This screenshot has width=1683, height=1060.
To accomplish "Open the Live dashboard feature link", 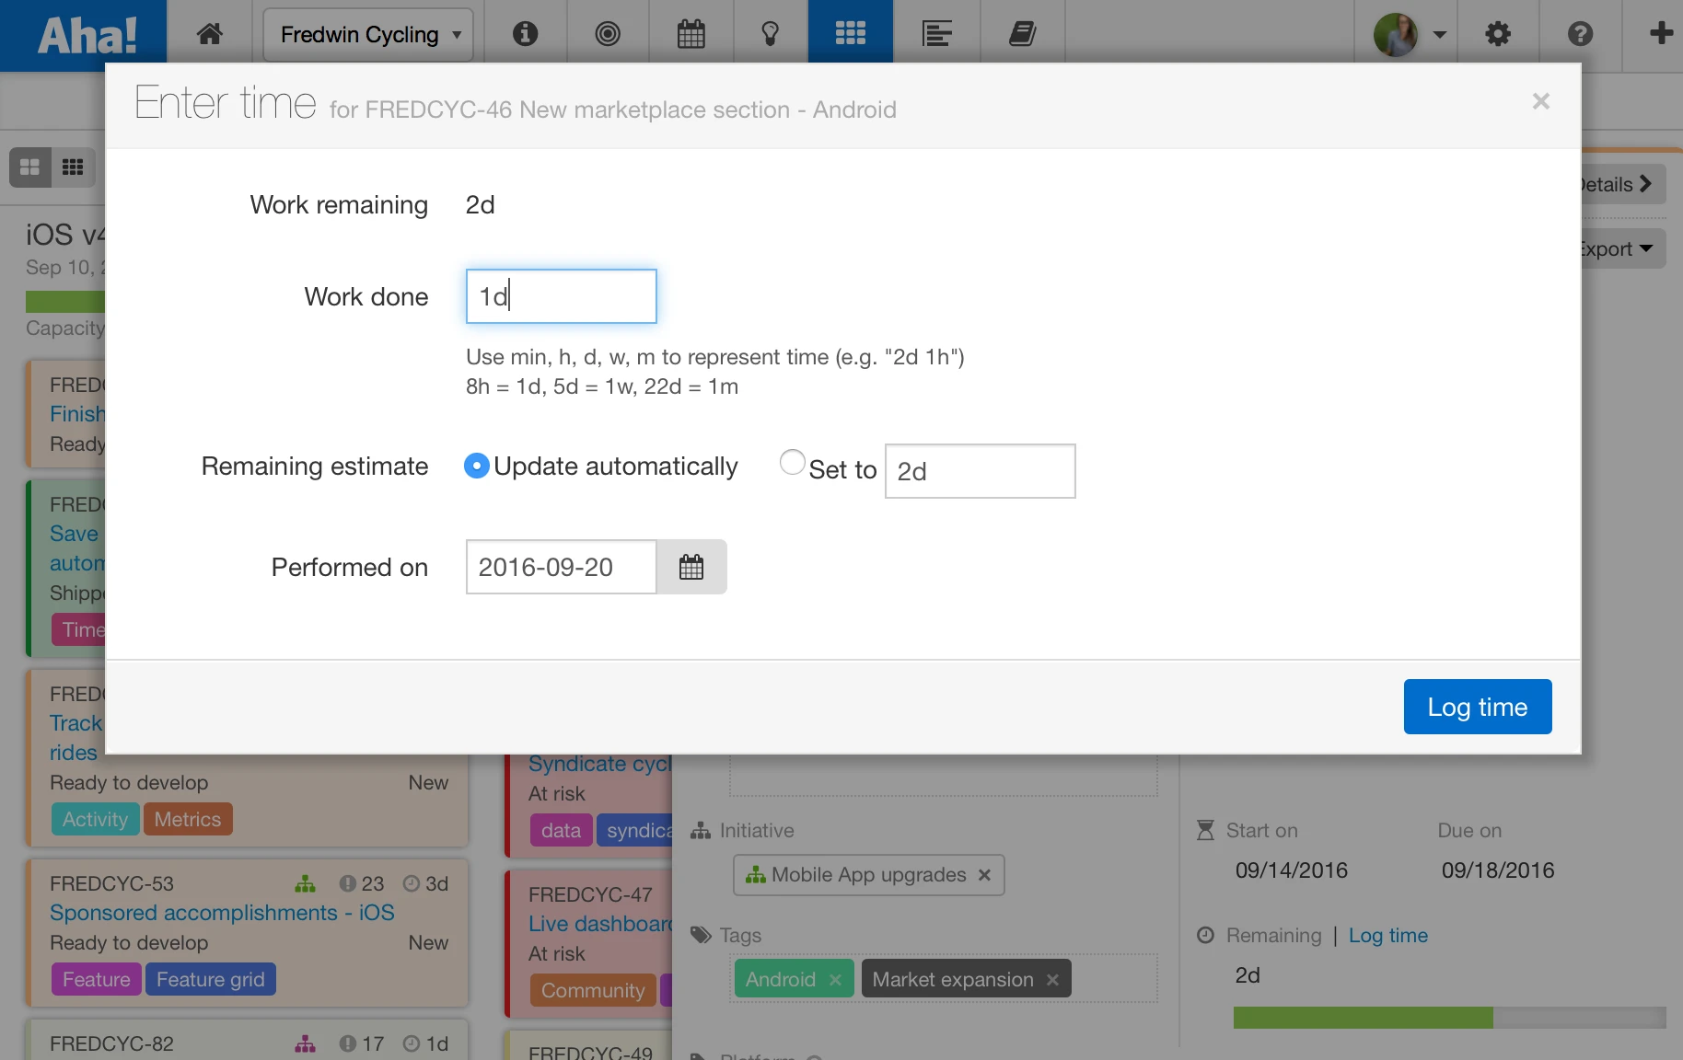I will tap(601, 924).
